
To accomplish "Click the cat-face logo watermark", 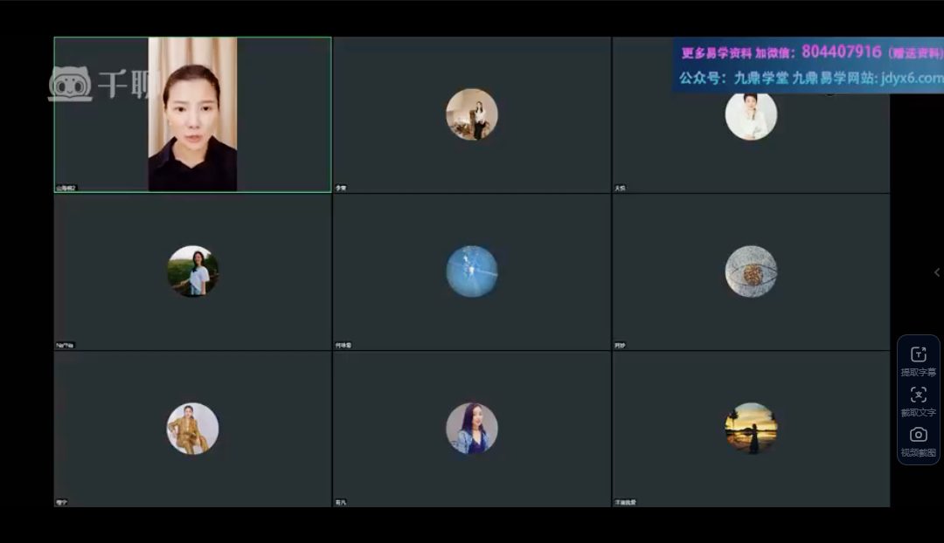I will (x=71, y=84).
